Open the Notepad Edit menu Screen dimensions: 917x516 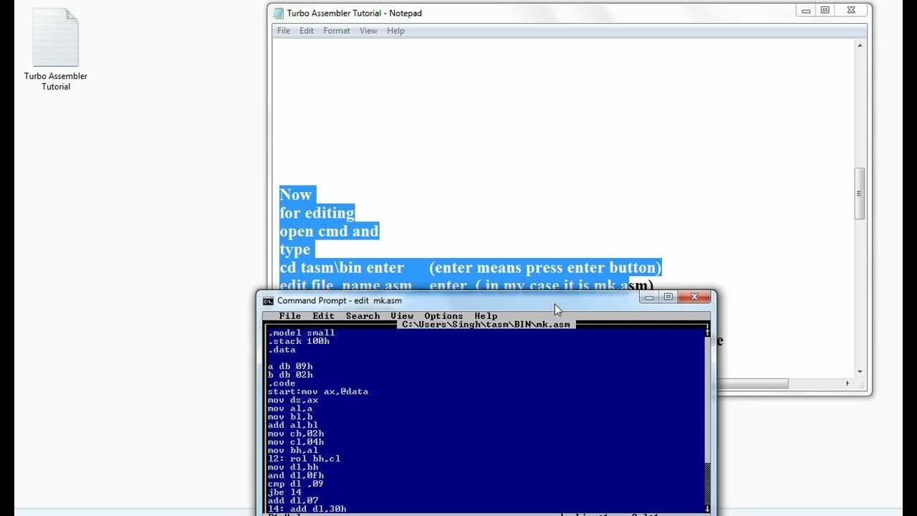pyautogui.click(x=307, y=31)
